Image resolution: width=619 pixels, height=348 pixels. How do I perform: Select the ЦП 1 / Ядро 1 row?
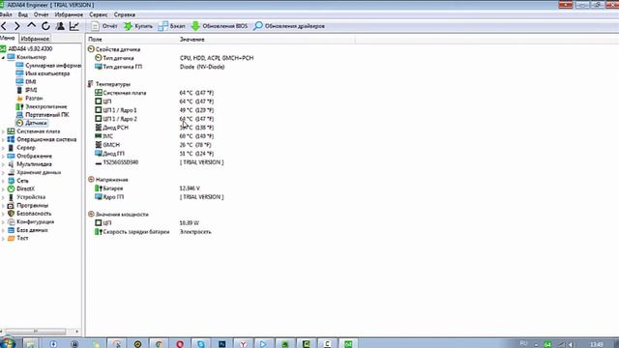[x=154, y=110]
